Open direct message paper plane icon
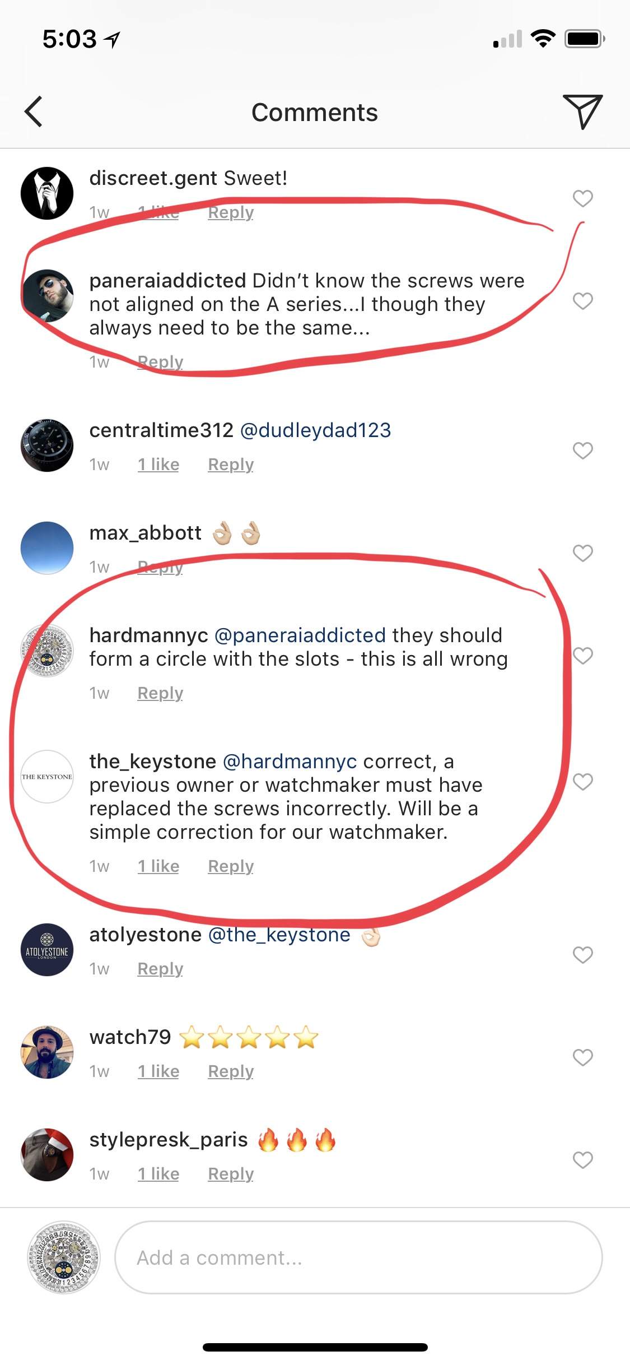The height and width of the screenshot is (1365, 630). (x=582, y=112)
